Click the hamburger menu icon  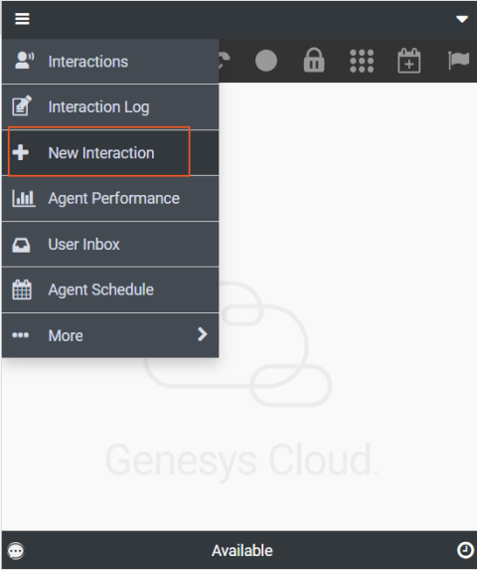[x=22, y=19]
